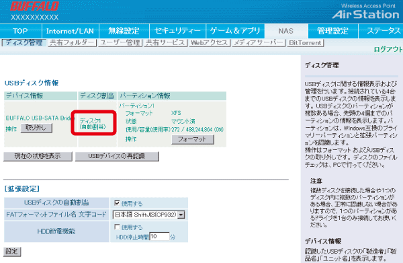This screenshot has width=403, height=263.
Task: Click the 設定 button
Action: [x=12, y=252]
